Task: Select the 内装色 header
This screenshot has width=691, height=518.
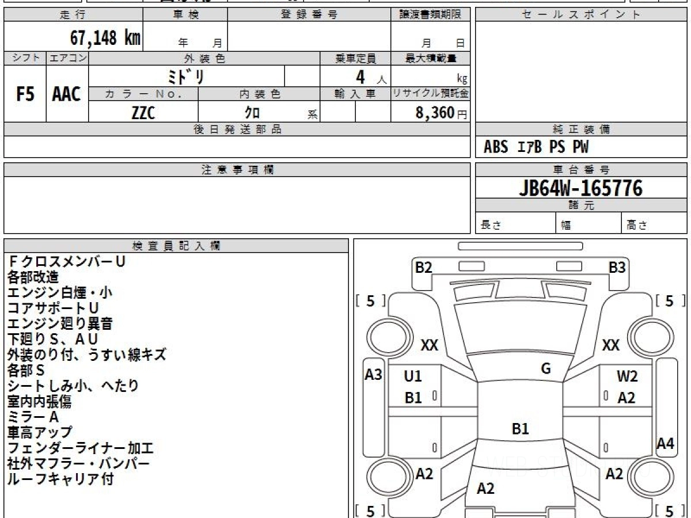Action: click(x=259, y=94)
